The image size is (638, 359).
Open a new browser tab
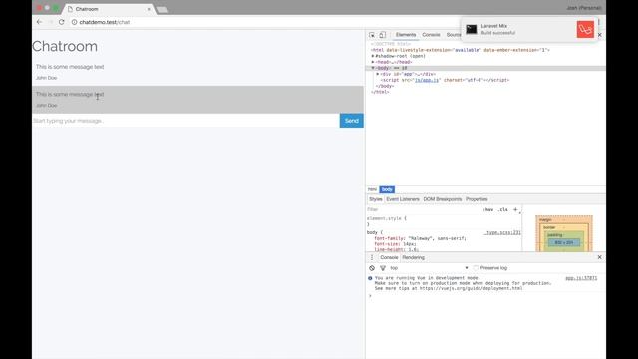[x=161, y=9]
